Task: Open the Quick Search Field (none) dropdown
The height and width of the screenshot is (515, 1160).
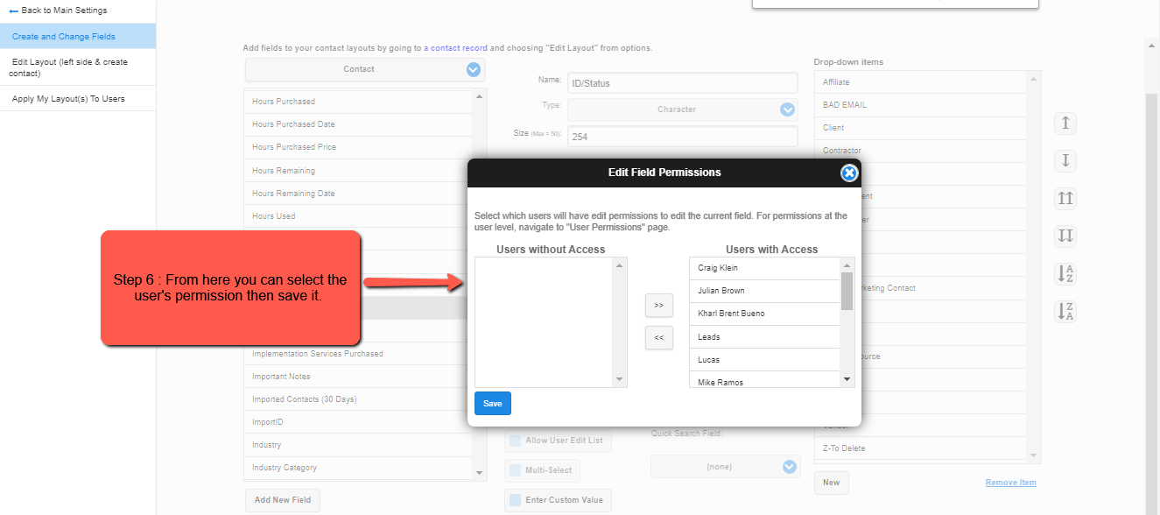Action: coord(725,467)
